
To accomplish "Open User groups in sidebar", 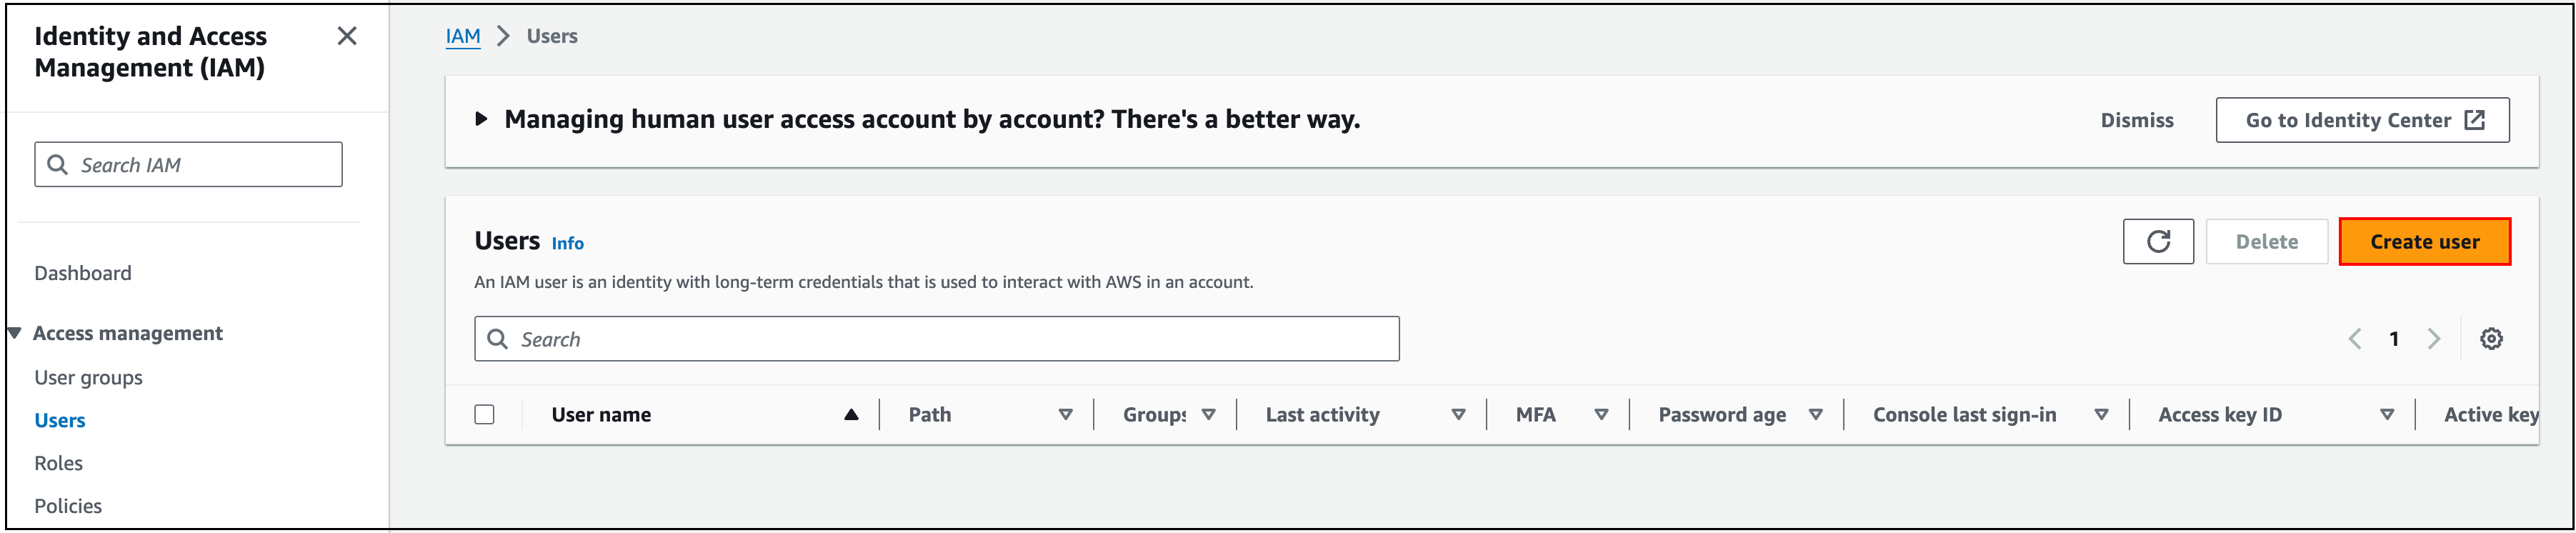I will click(88, 377).
